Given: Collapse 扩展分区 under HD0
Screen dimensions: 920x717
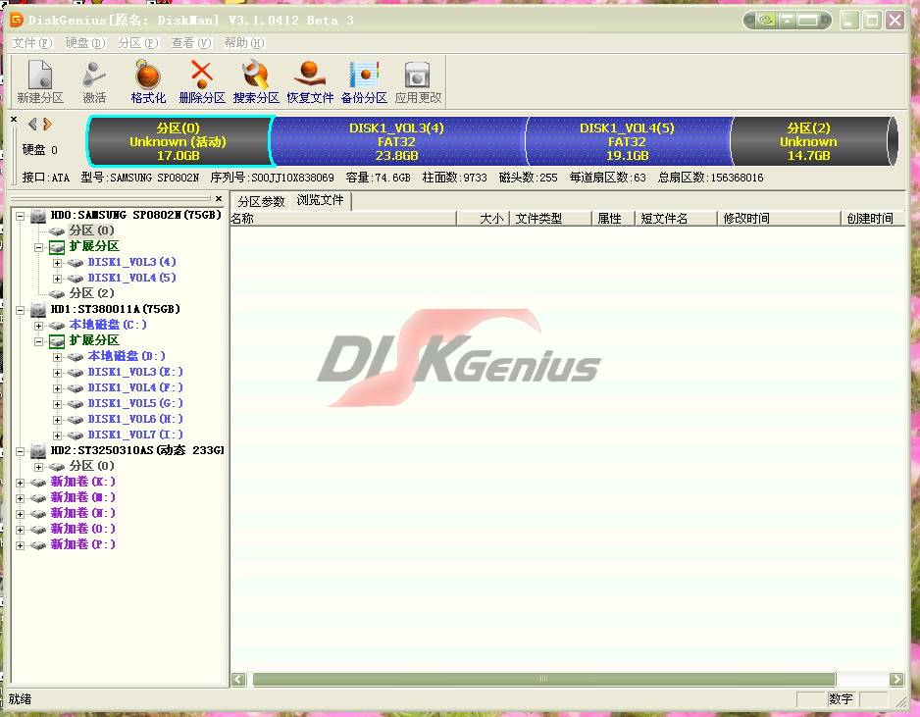Looking at the screenshot, I should (38, 247).
